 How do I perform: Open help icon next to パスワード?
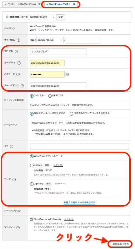click(18, 74)
